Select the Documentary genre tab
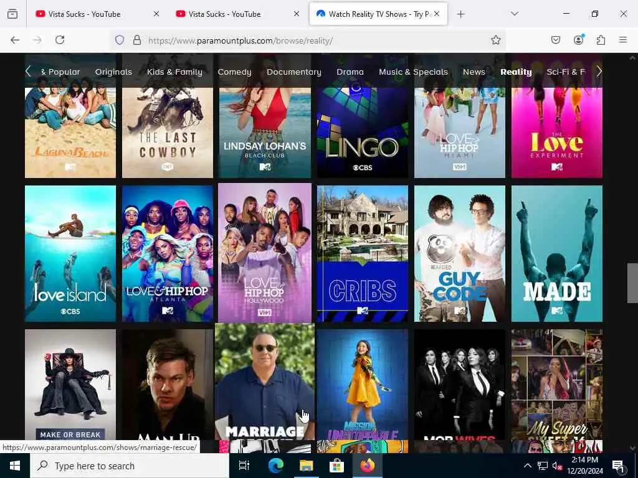 click(294, 72)
